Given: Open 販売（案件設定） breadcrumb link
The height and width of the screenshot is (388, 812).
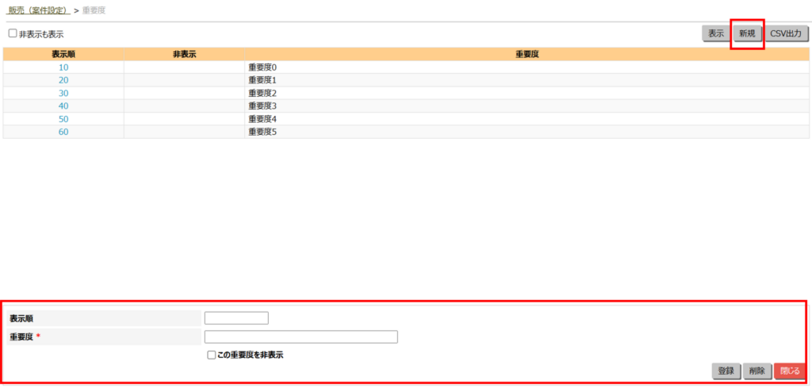Looking at the screenshot, I should [x=37, y=10].
